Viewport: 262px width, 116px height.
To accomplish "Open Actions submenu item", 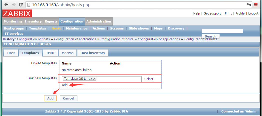I will (x=99, y=28).
